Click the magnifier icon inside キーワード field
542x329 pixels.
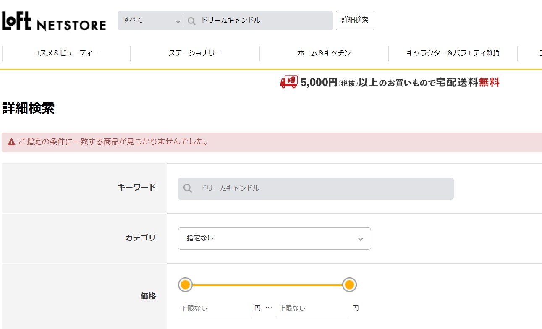[188, 188]
